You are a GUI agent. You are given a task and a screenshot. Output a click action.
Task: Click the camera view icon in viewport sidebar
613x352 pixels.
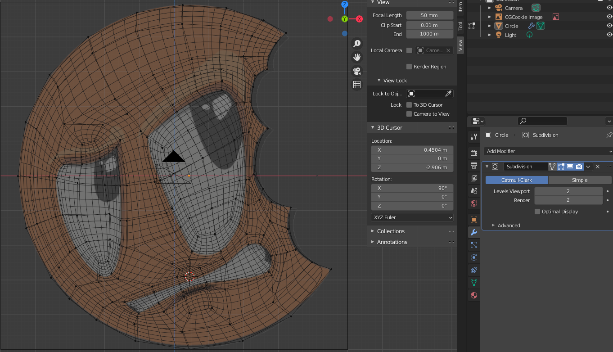tap(356, 71)
